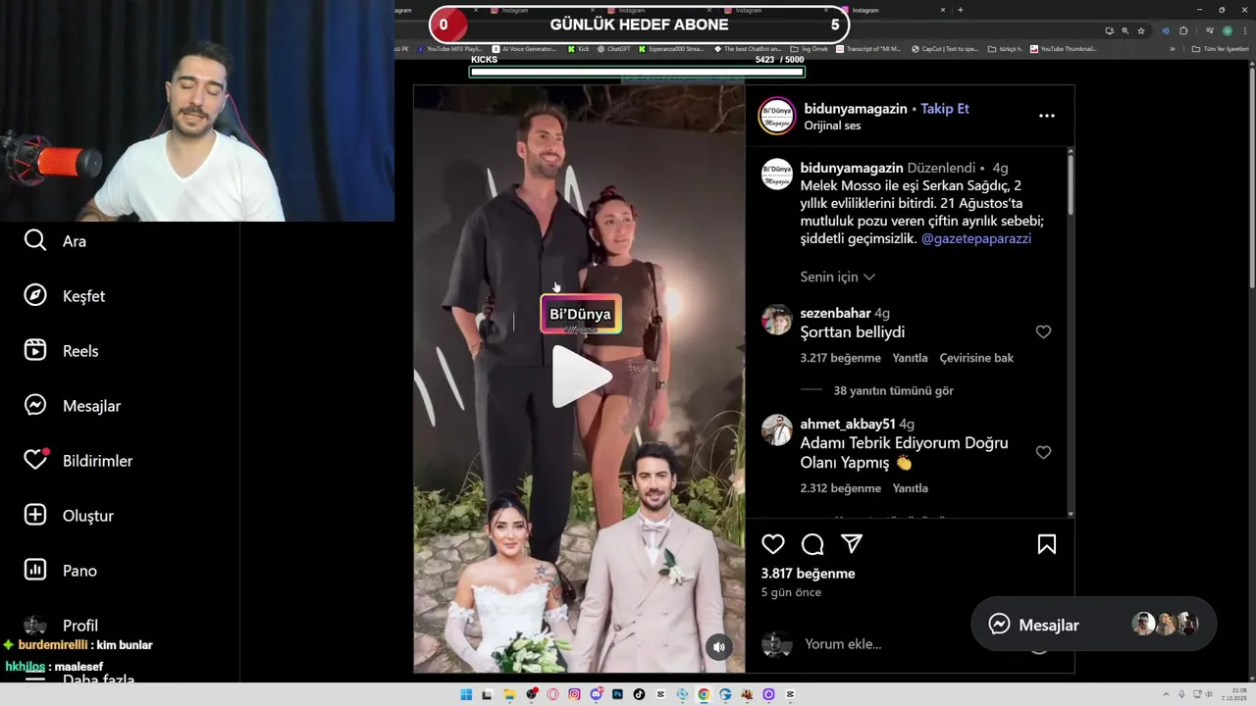Open the Pano dashboard
The image size is (1256, 706).
[61, 570]
